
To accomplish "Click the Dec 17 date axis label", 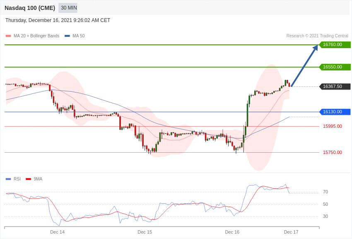I will [x=291, y=232].
